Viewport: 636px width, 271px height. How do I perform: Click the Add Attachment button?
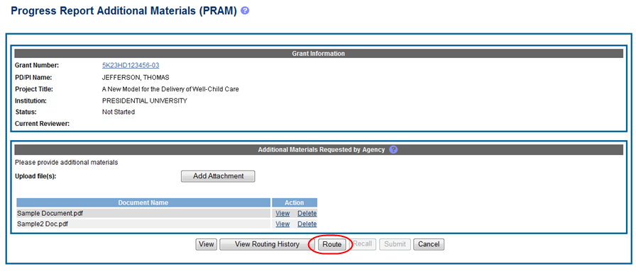click(x=218, y=176)
